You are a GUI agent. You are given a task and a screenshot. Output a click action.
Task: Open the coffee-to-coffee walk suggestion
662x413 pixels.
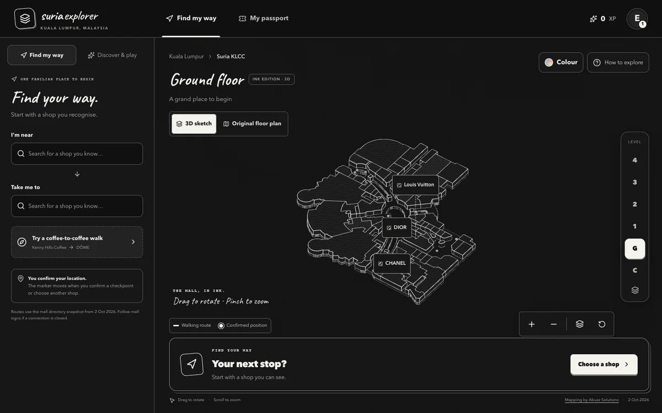(x=77, y=242)
